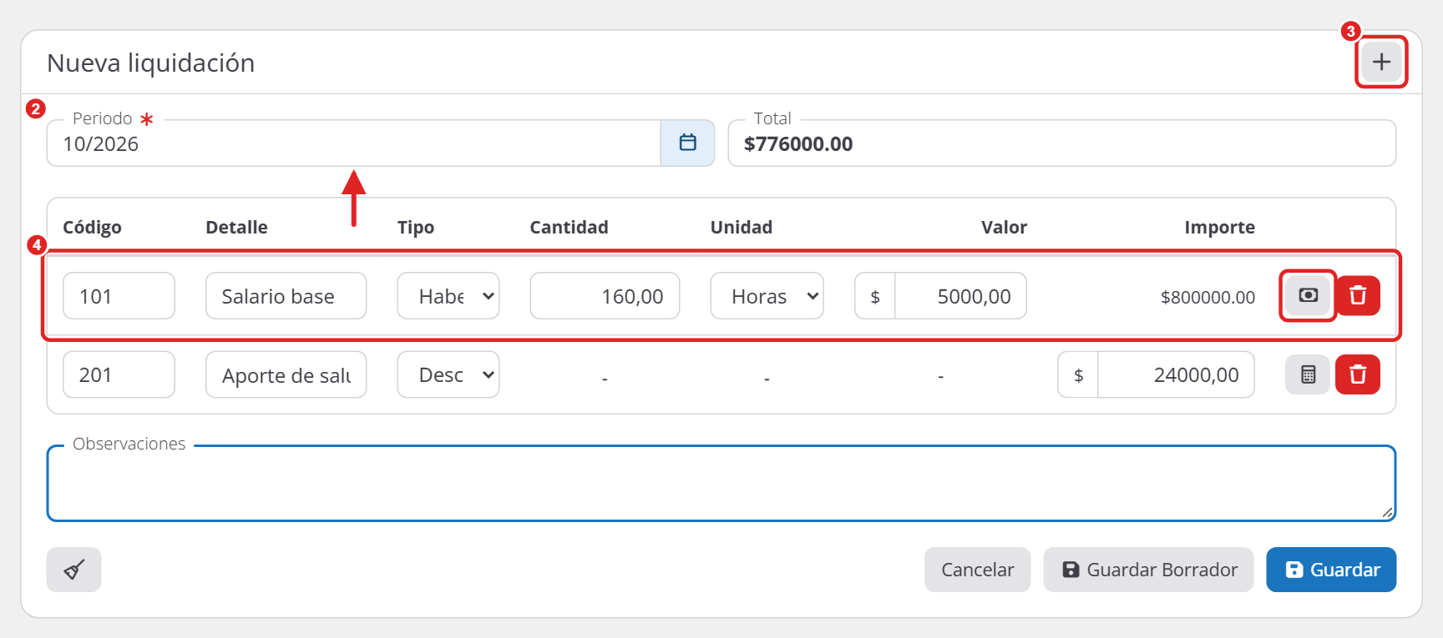Click the Valor column header

point(1004,227)
